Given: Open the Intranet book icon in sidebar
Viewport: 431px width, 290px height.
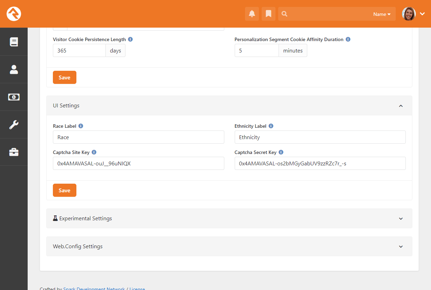Looking at the screenshot, I should (14, 42).
